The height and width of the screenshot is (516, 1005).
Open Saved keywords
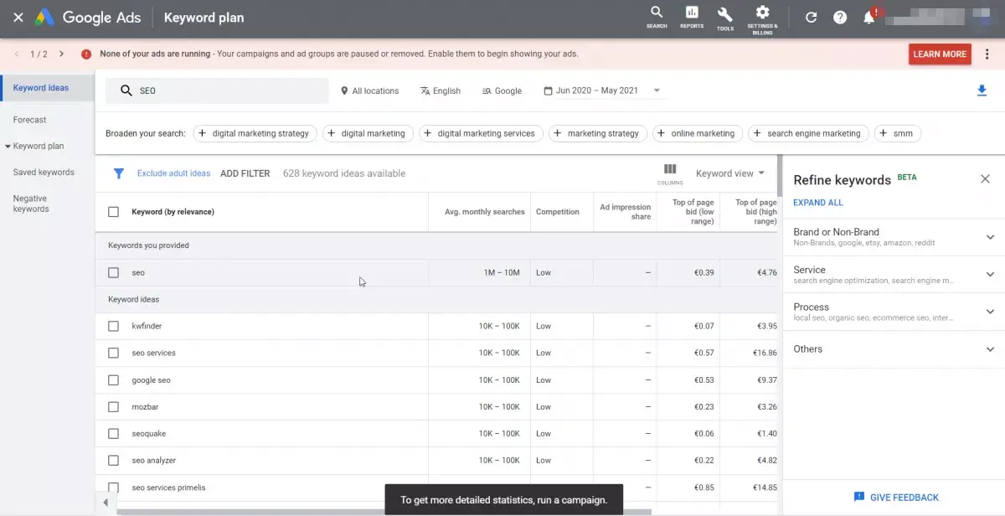click(44, 173)
